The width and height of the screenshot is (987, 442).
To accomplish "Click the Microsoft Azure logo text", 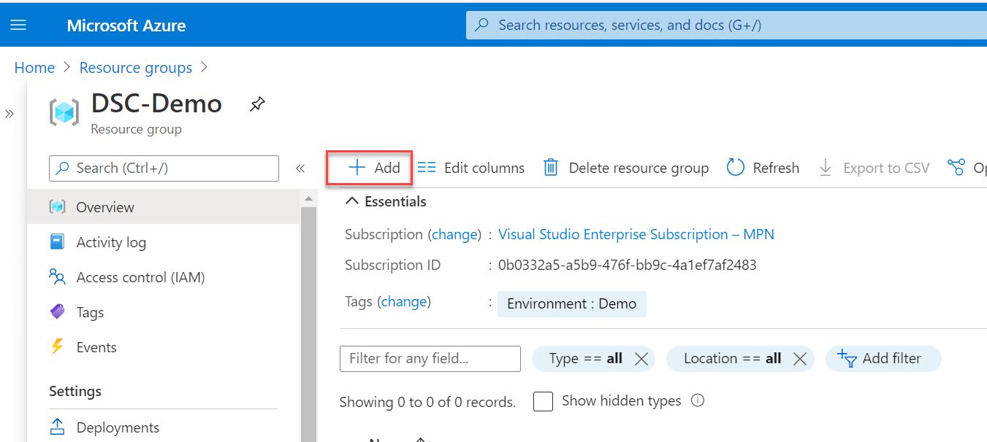I will (x=126, y=26).
